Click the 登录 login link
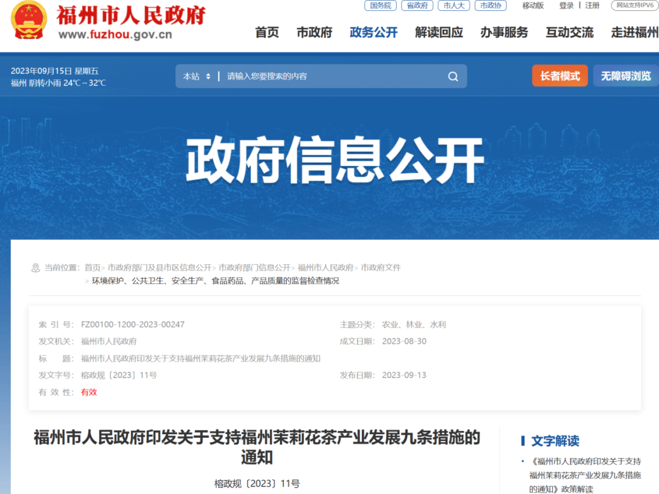The image size is (659, 494). point(566,5)
